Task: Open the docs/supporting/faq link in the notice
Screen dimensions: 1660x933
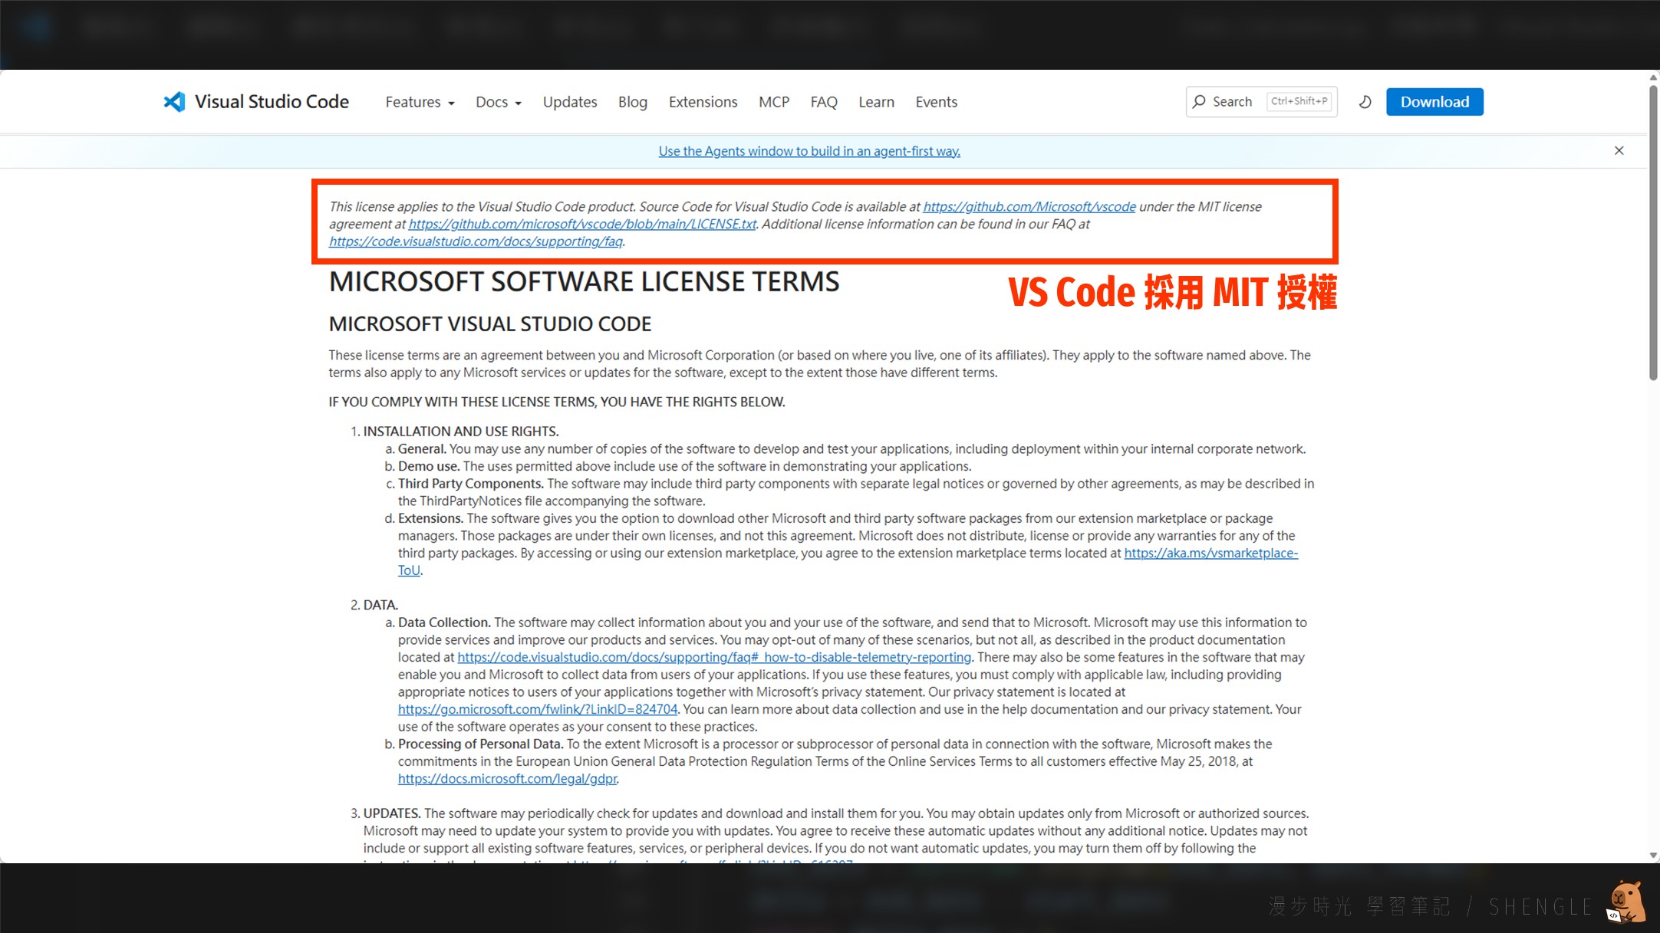Action: pyautogui.click(x=476, y=241)
